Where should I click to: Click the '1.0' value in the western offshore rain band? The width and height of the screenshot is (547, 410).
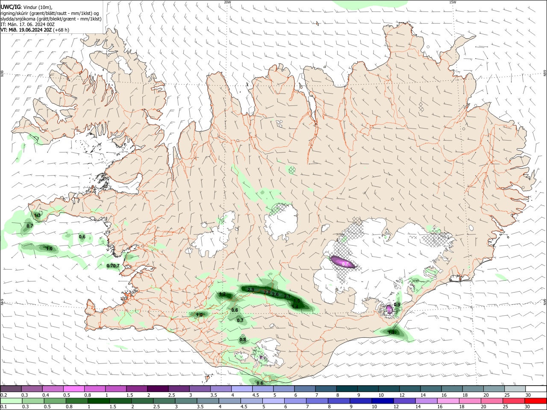[x=49, y=249]
